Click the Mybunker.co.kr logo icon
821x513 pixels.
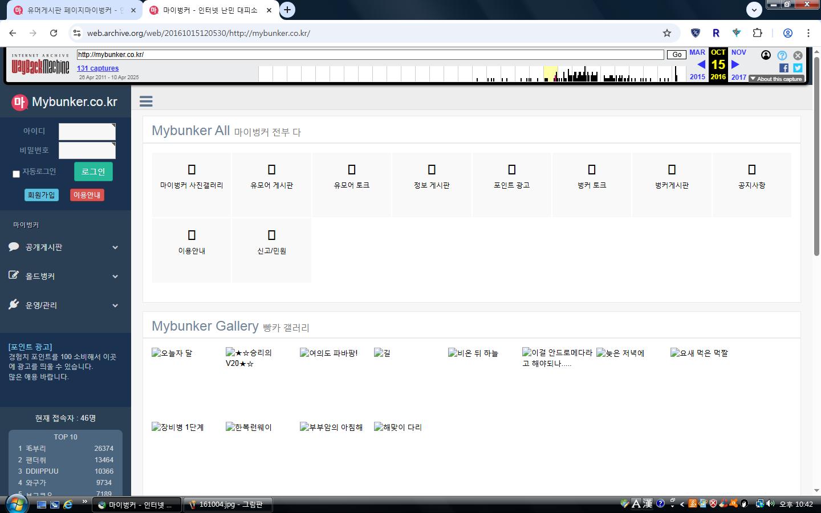tap(20, 102)
